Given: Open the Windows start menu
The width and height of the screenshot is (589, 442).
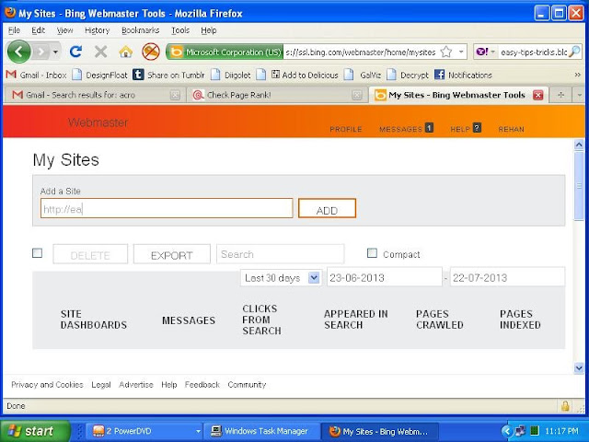Looking at the screenshot, I should (x=35, y=431).
